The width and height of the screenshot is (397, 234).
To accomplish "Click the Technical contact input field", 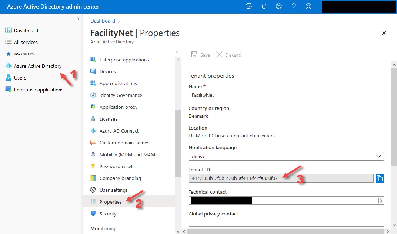I will (286, 201).
